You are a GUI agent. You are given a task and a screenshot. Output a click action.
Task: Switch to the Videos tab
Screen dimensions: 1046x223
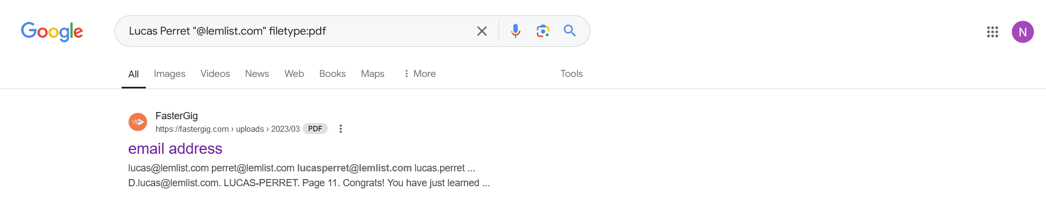(x=215, y=74)
